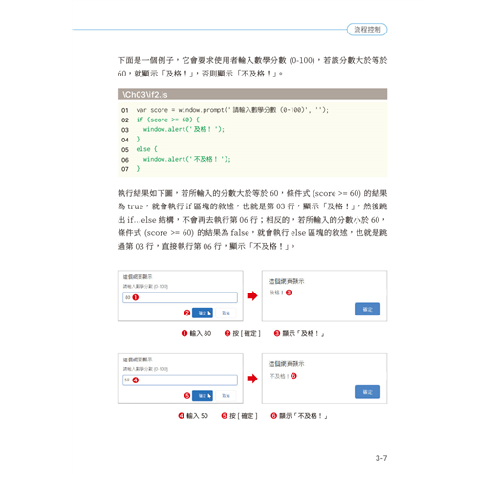
Task: Click the red circled number 1 marker
Action: [136, 297]
